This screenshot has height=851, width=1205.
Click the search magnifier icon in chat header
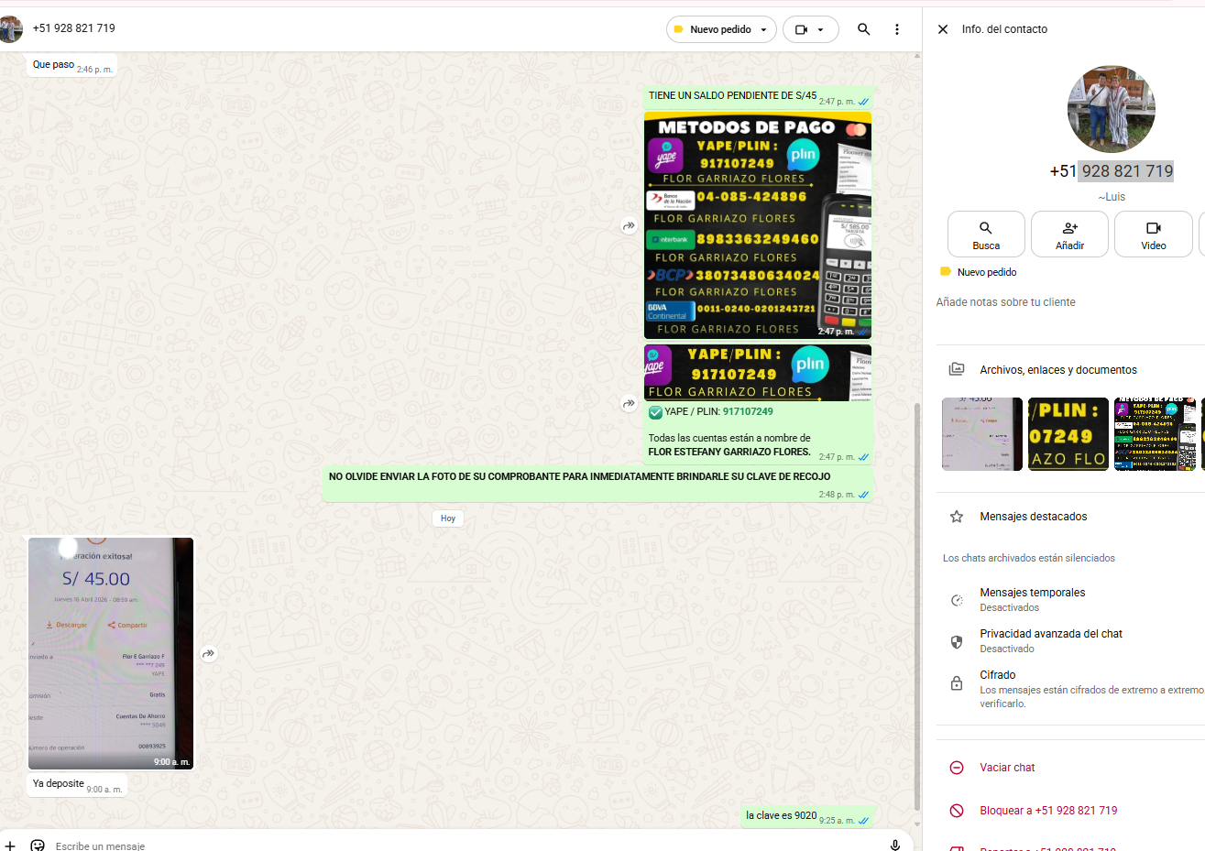863,29
